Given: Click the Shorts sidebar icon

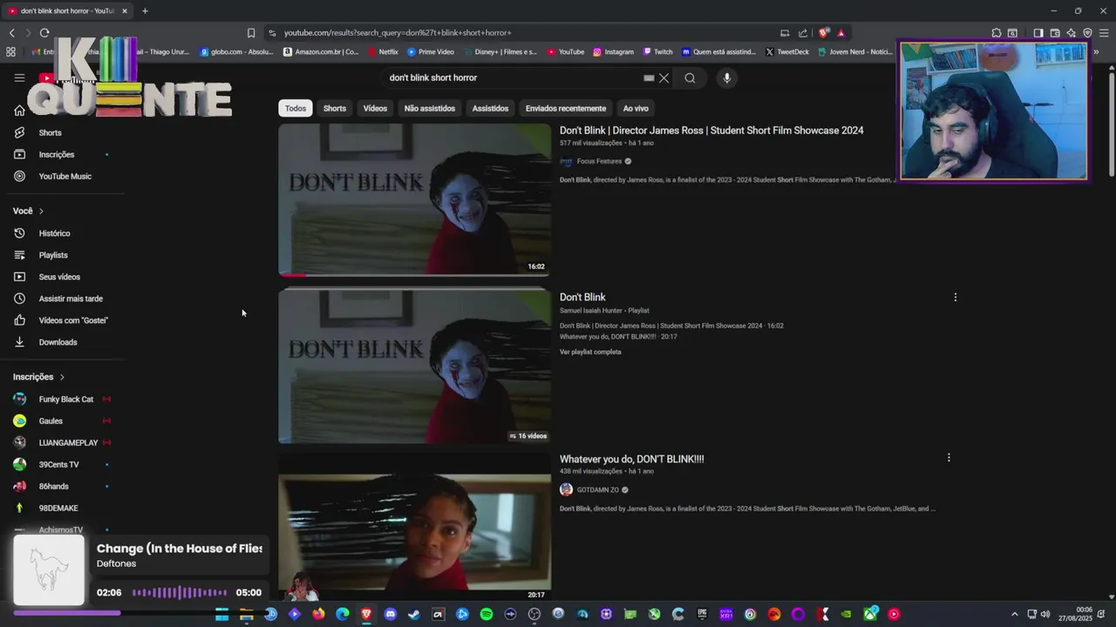Looking at the screenshot, I should coord(19,132).
